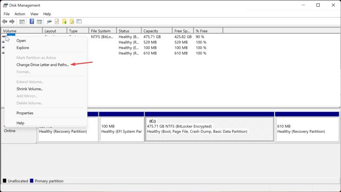Select Explore in the context menu
341x192 pixels.
(x=23, y=48)
